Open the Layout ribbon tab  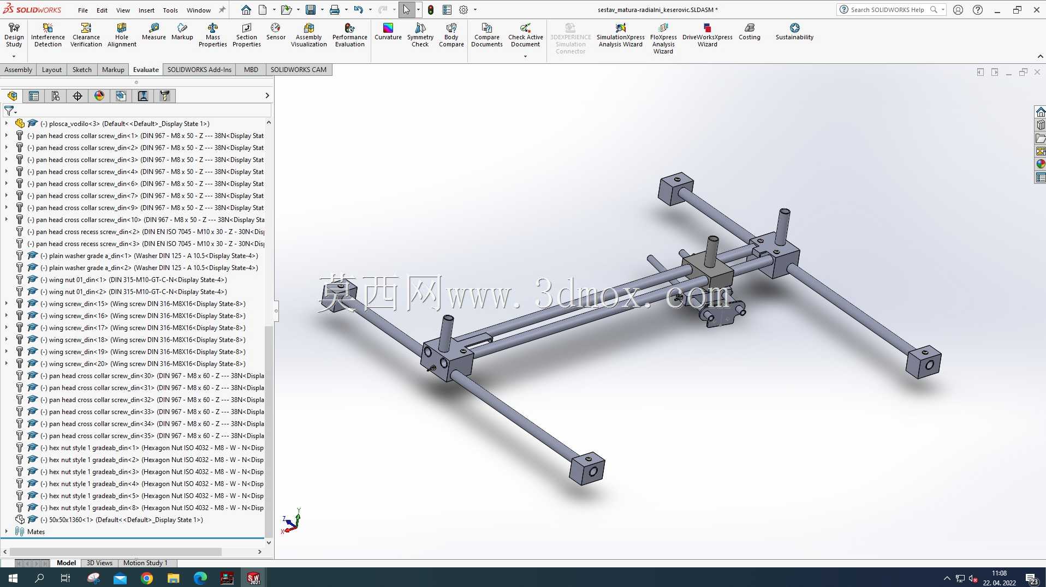(52, 70)
